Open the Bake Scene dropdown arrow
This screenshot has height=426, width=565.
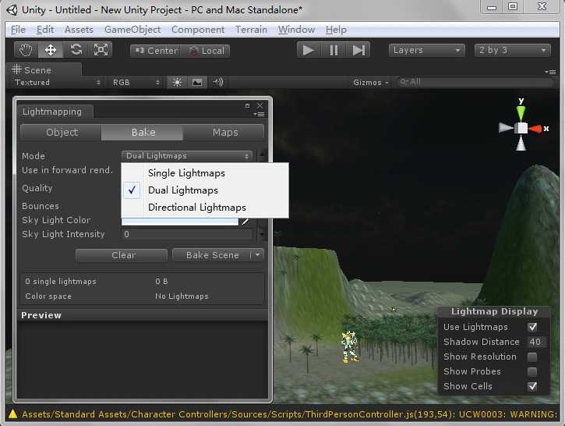click(x=258, y=255)
